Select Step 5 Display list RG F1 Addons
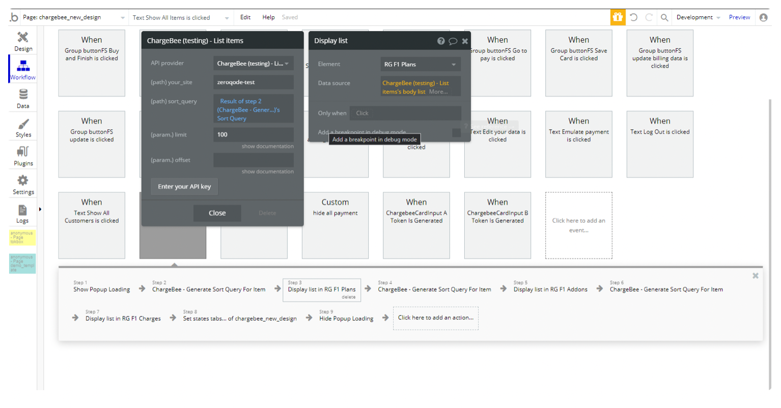Image resolution: width=781 pixels, height=408 pixels. coord(550,286)
